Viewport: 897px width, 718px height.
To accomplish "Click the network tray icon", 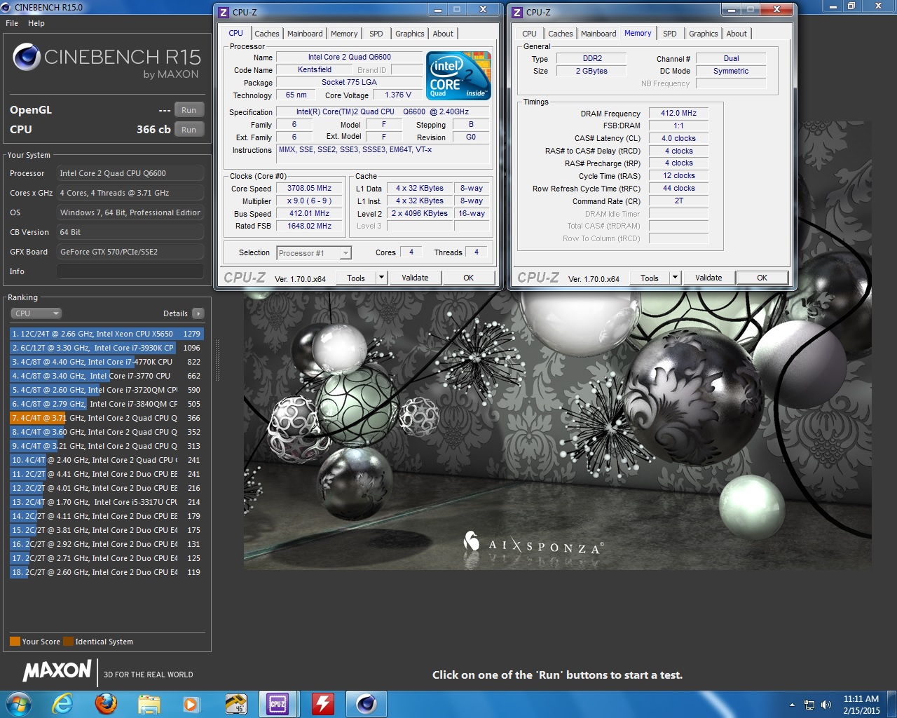I will pyautogui.click(x=809, y=705).
